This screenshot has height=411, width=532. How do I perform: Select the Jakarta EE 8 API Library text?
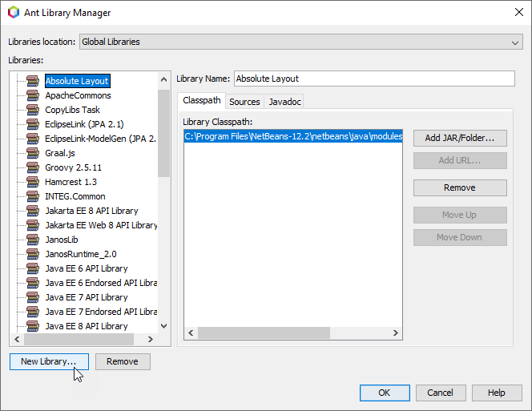pyautogui.click(x=91, y=211)
